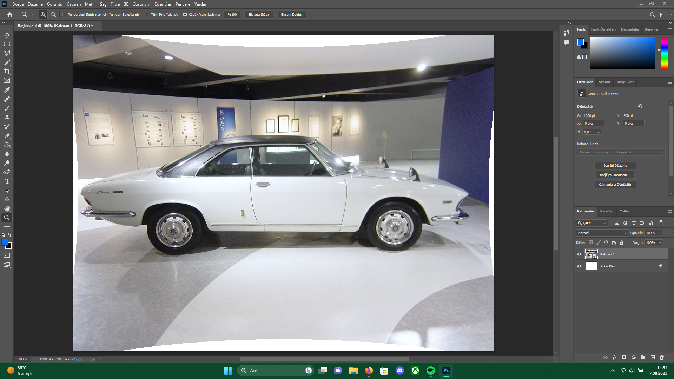674x379 pixels.
Task: Click the rainbow hue slider strip
Action: (664, 53)
